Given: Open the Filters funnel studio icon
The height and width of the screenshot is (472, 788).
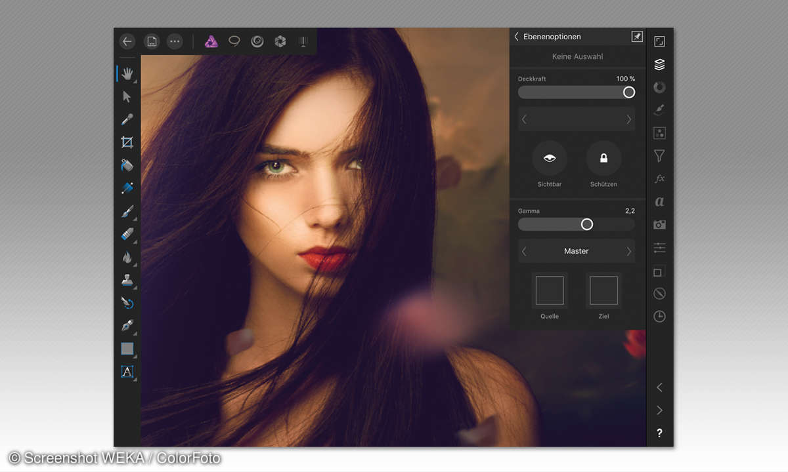Looking at the screenshot, I should pos(660,156).
